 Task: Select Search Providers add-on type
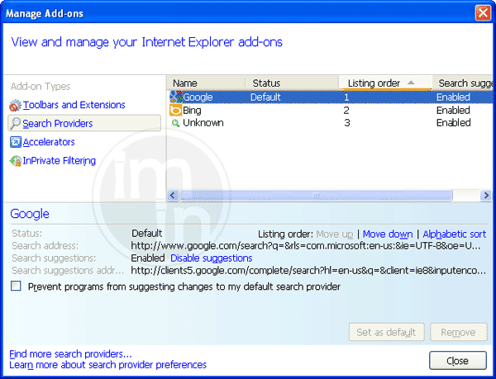click(84, 123)
